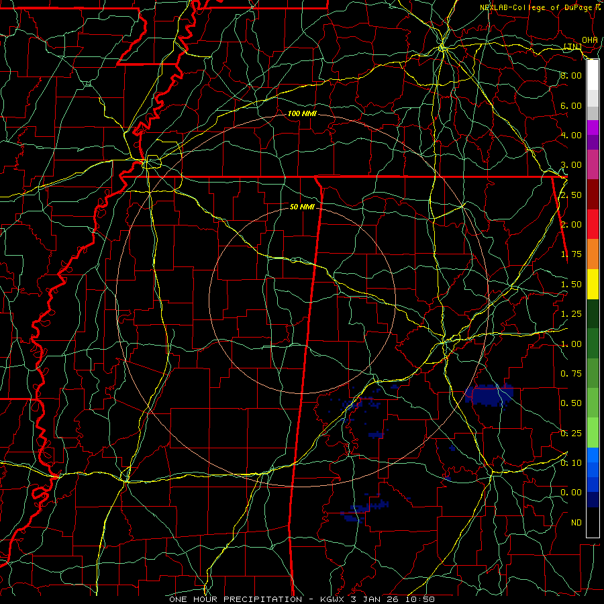Screen dimensions: 604x604
Task: Click the large navy precipitation area on the map
Action: pyautogui.click(x=489, y=395)
